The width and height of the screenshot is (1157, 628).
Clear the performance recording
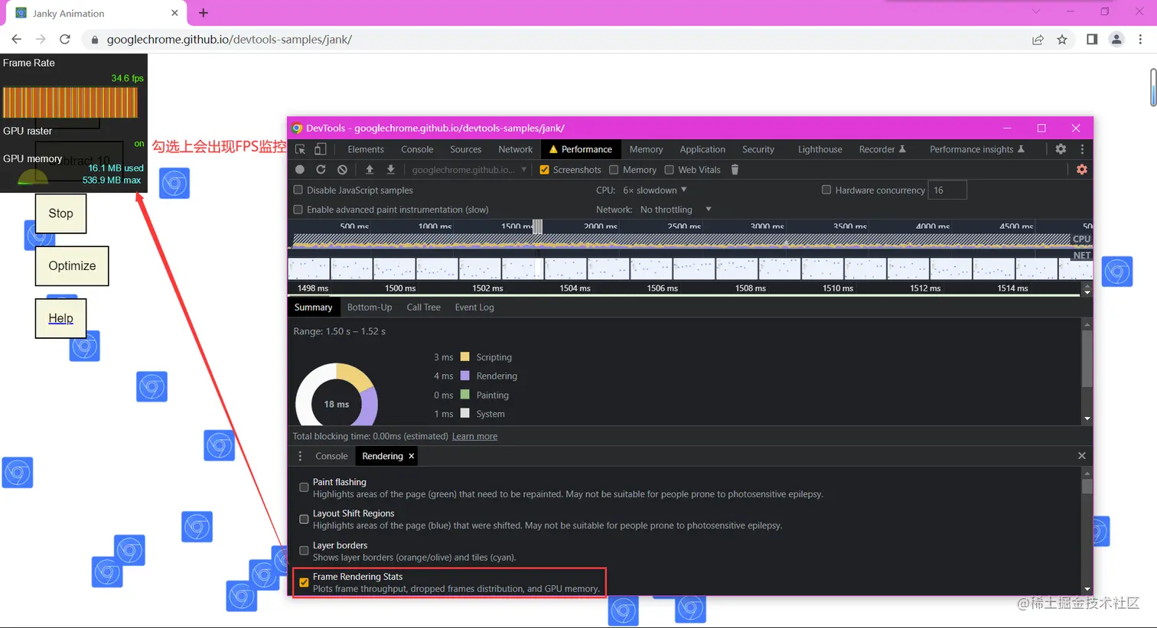343,170
